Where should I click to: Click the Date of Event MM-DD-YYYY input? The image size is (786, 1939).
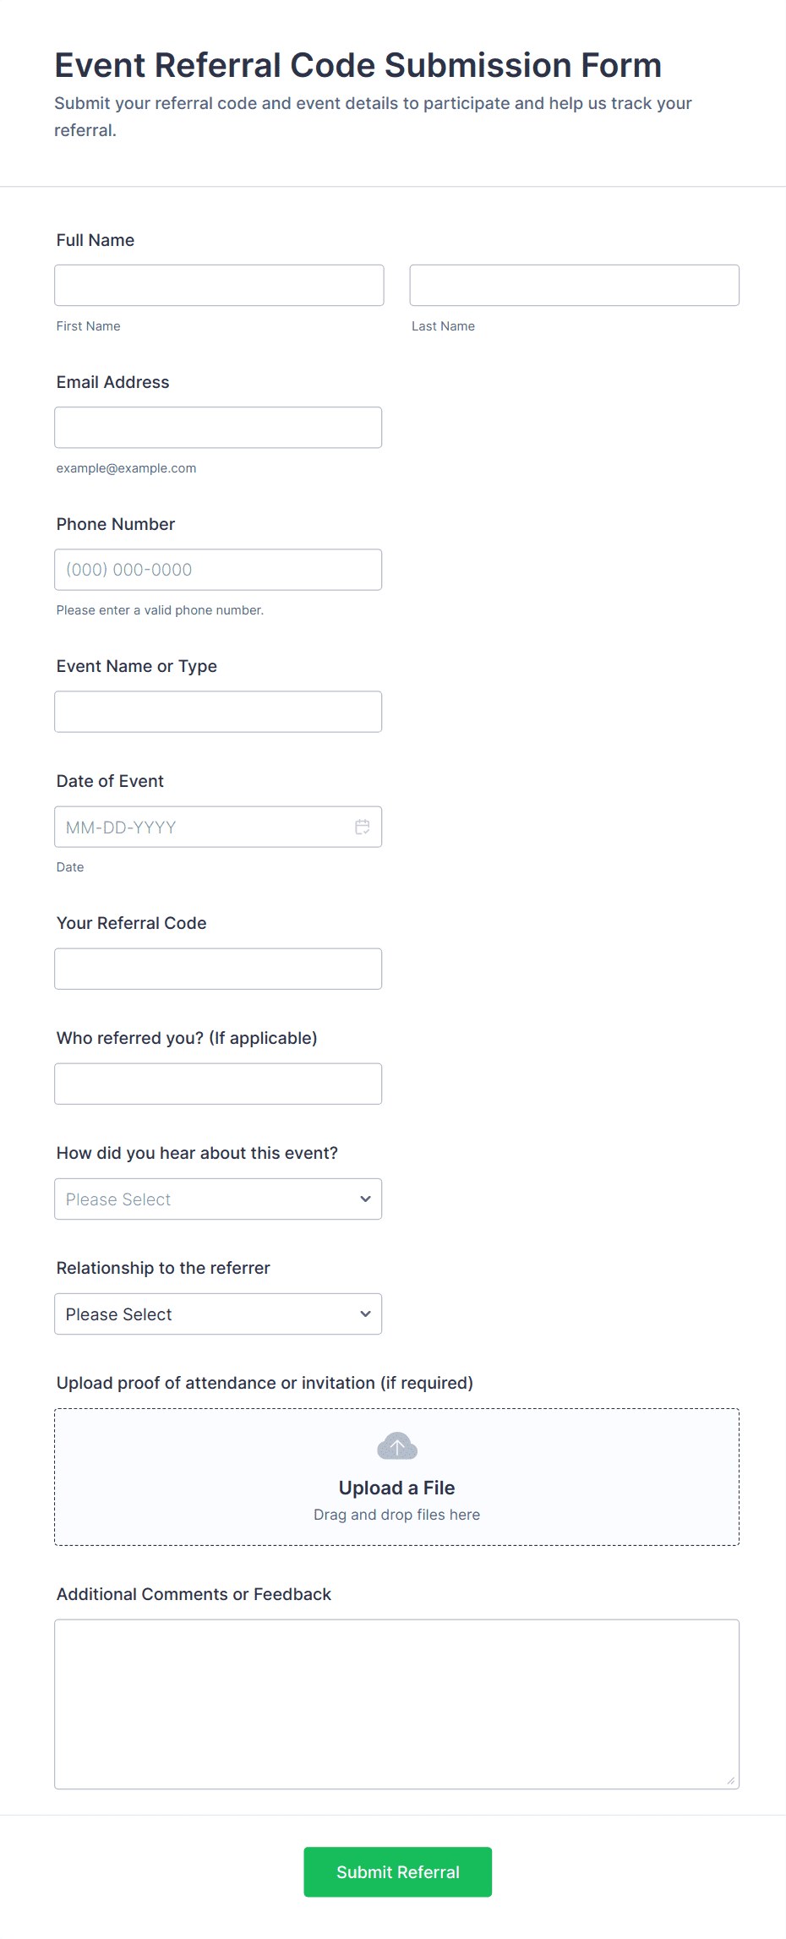point(203,827)
